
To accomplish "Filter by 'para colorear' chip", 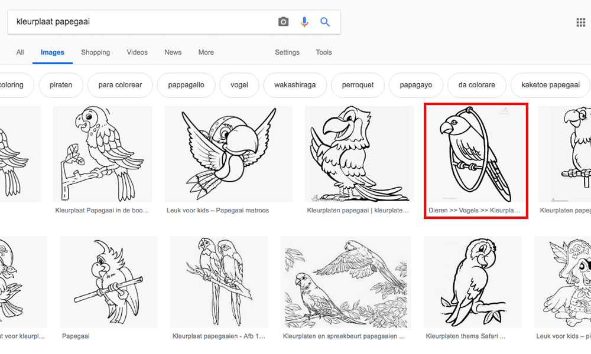I will tap(120, 85).
